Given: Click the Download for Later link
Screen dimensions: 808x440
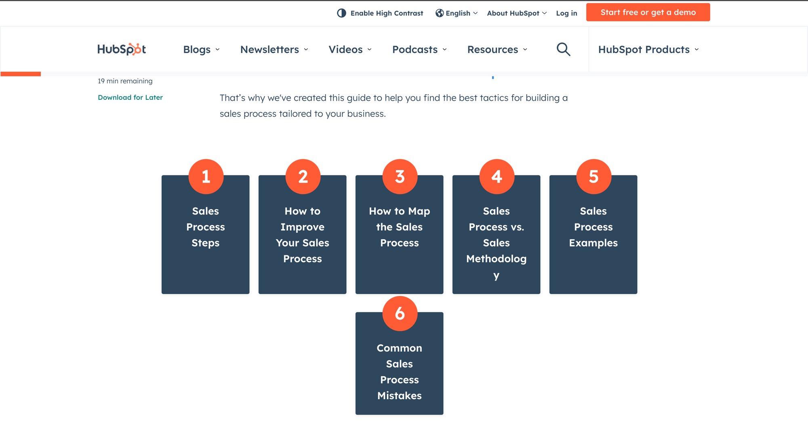Looking at the screenshot, I should click(130, 97).
